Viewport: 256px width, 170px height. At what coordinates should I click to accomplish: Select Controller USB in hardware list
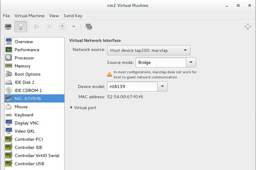[x=34, y=164]
